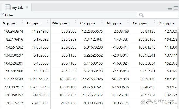Sort by the Cu..ppm. column arrows
The height and width of the screenshot is (109, 179).
point(154,21)
